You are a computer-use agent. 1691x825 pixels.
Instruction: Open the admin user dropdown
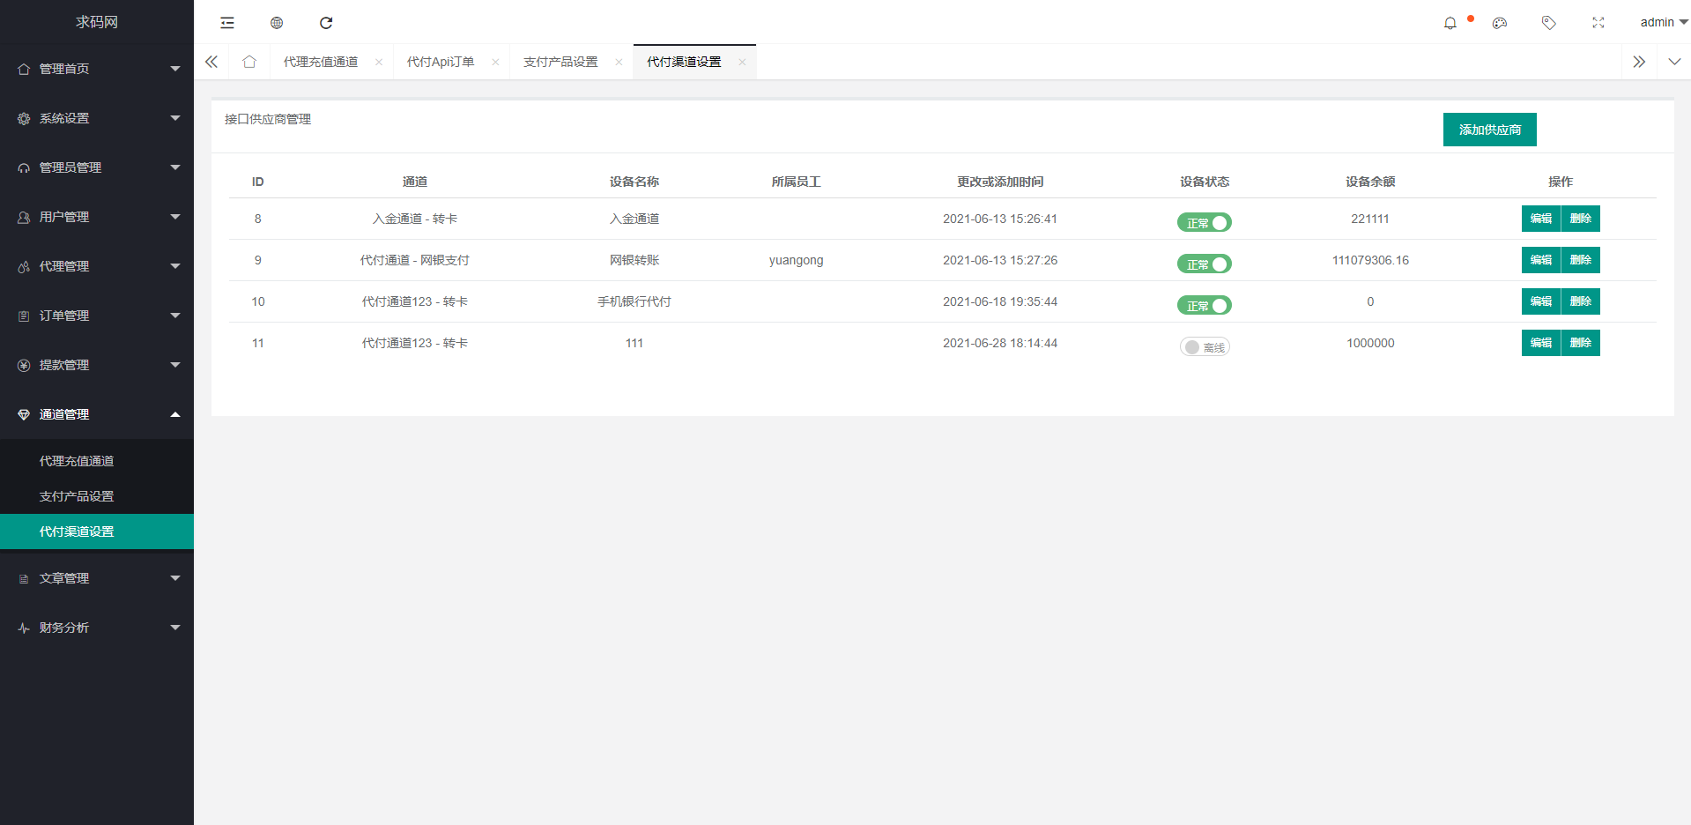click(1663, 23)
